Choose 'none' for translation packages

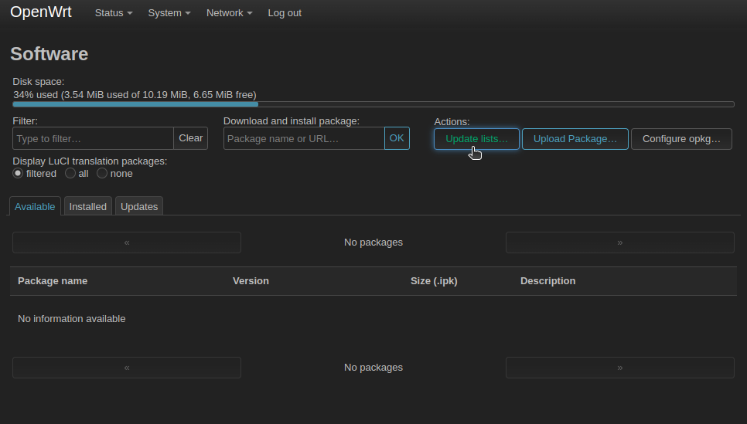coord(102,174)
